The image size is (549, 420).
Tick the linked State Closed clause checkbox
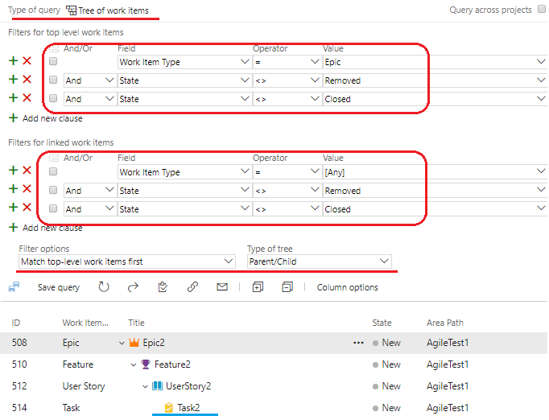pos(53,209)
